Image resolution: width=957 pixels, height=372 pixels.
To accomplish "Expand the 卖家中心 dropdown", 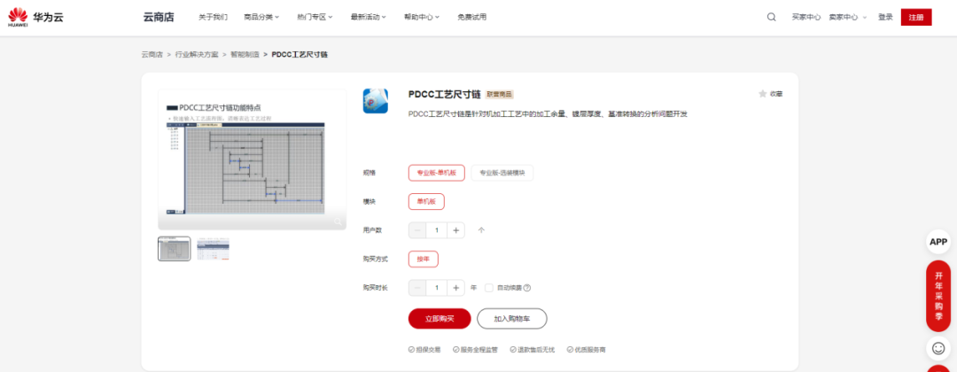I will point(847,17).
